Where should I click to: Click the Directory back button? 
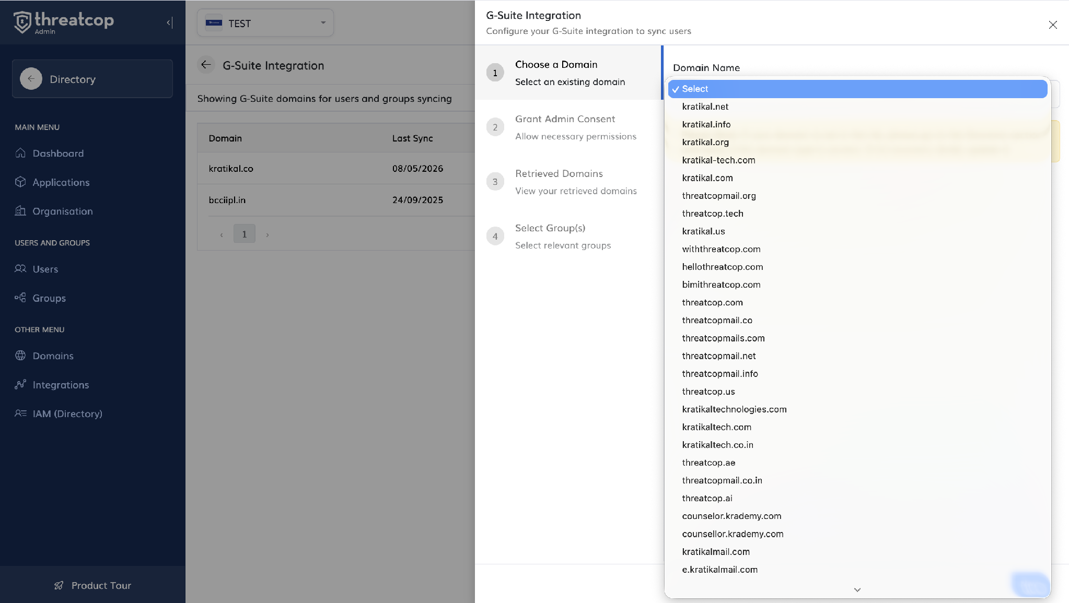point(92,79)
